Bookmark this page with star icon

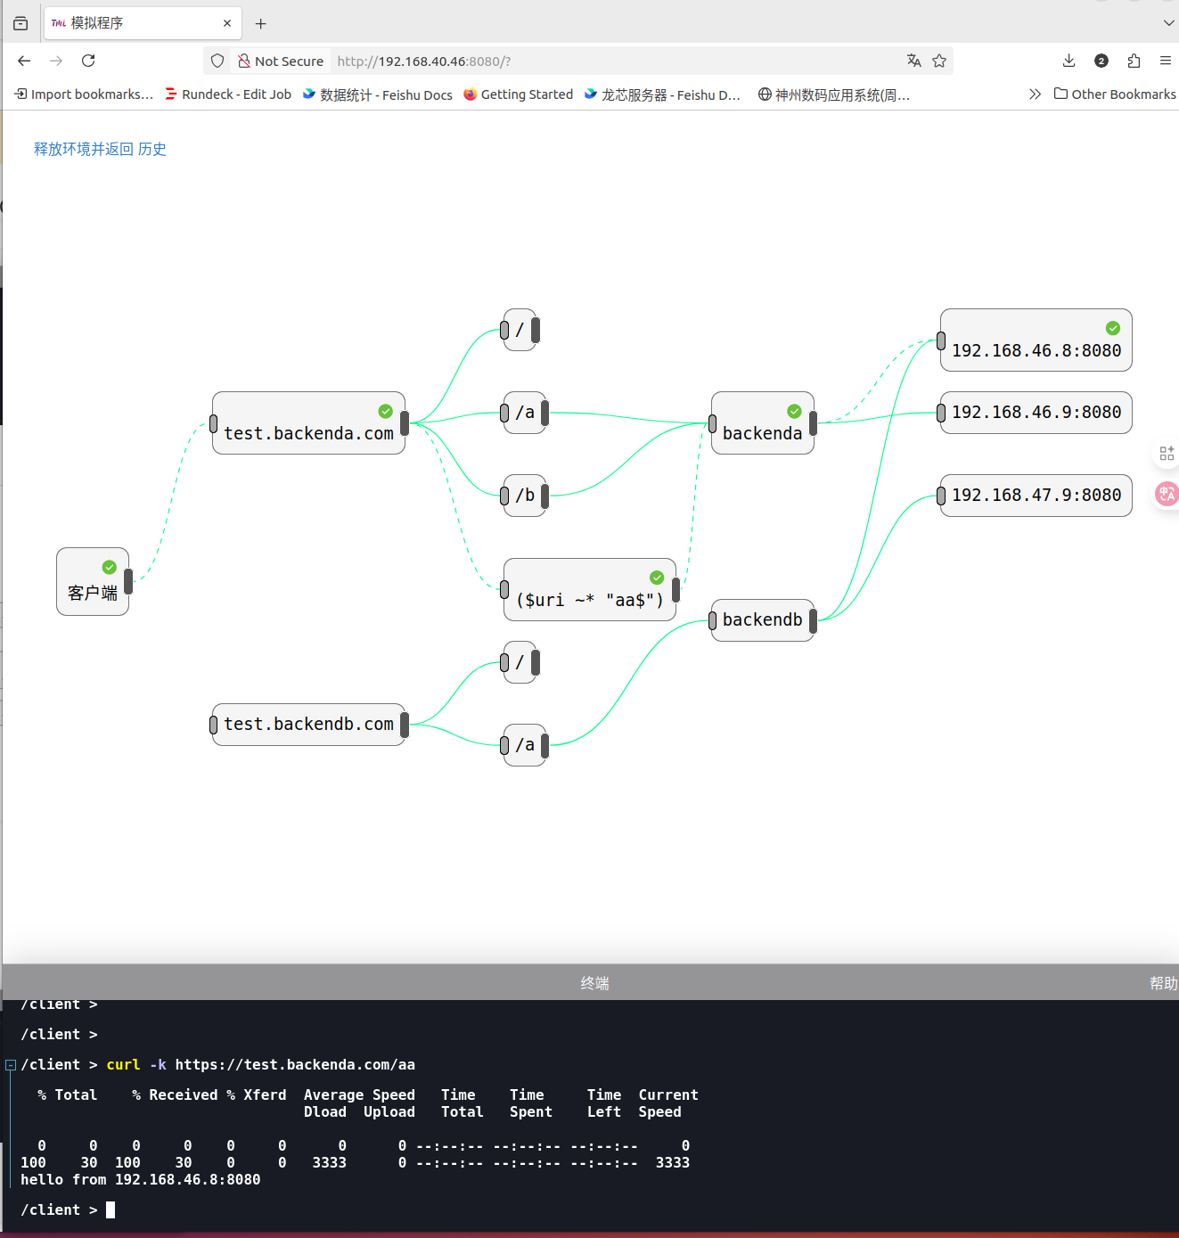[x=939, y=61]
